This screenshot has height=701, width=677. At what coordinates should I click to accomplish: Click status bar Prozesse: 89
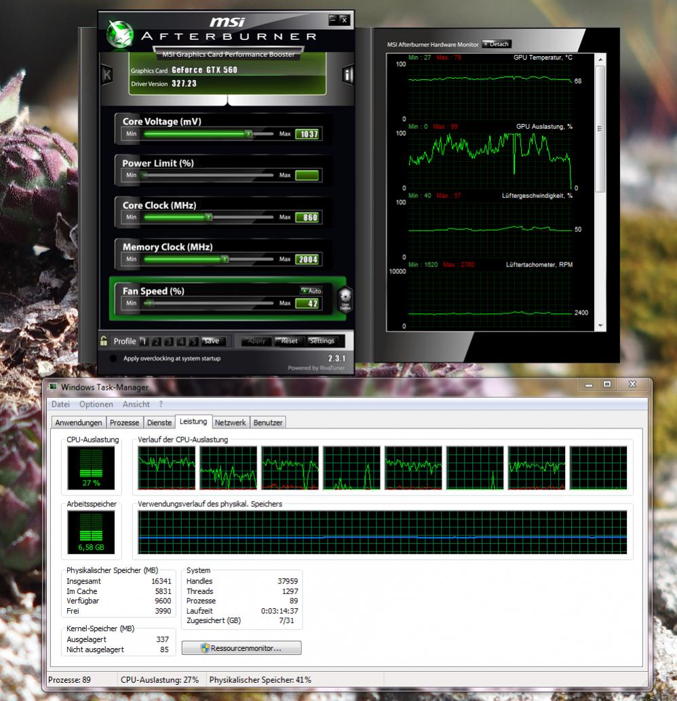pos(69,679)
